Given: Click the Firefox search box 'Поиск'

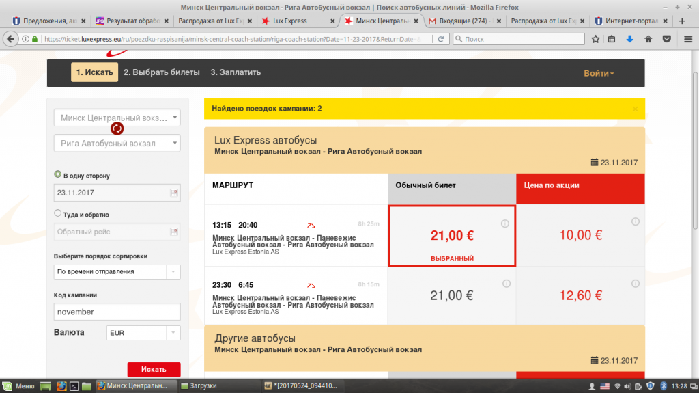Looking at the screenshot, I should click(519, 39).
